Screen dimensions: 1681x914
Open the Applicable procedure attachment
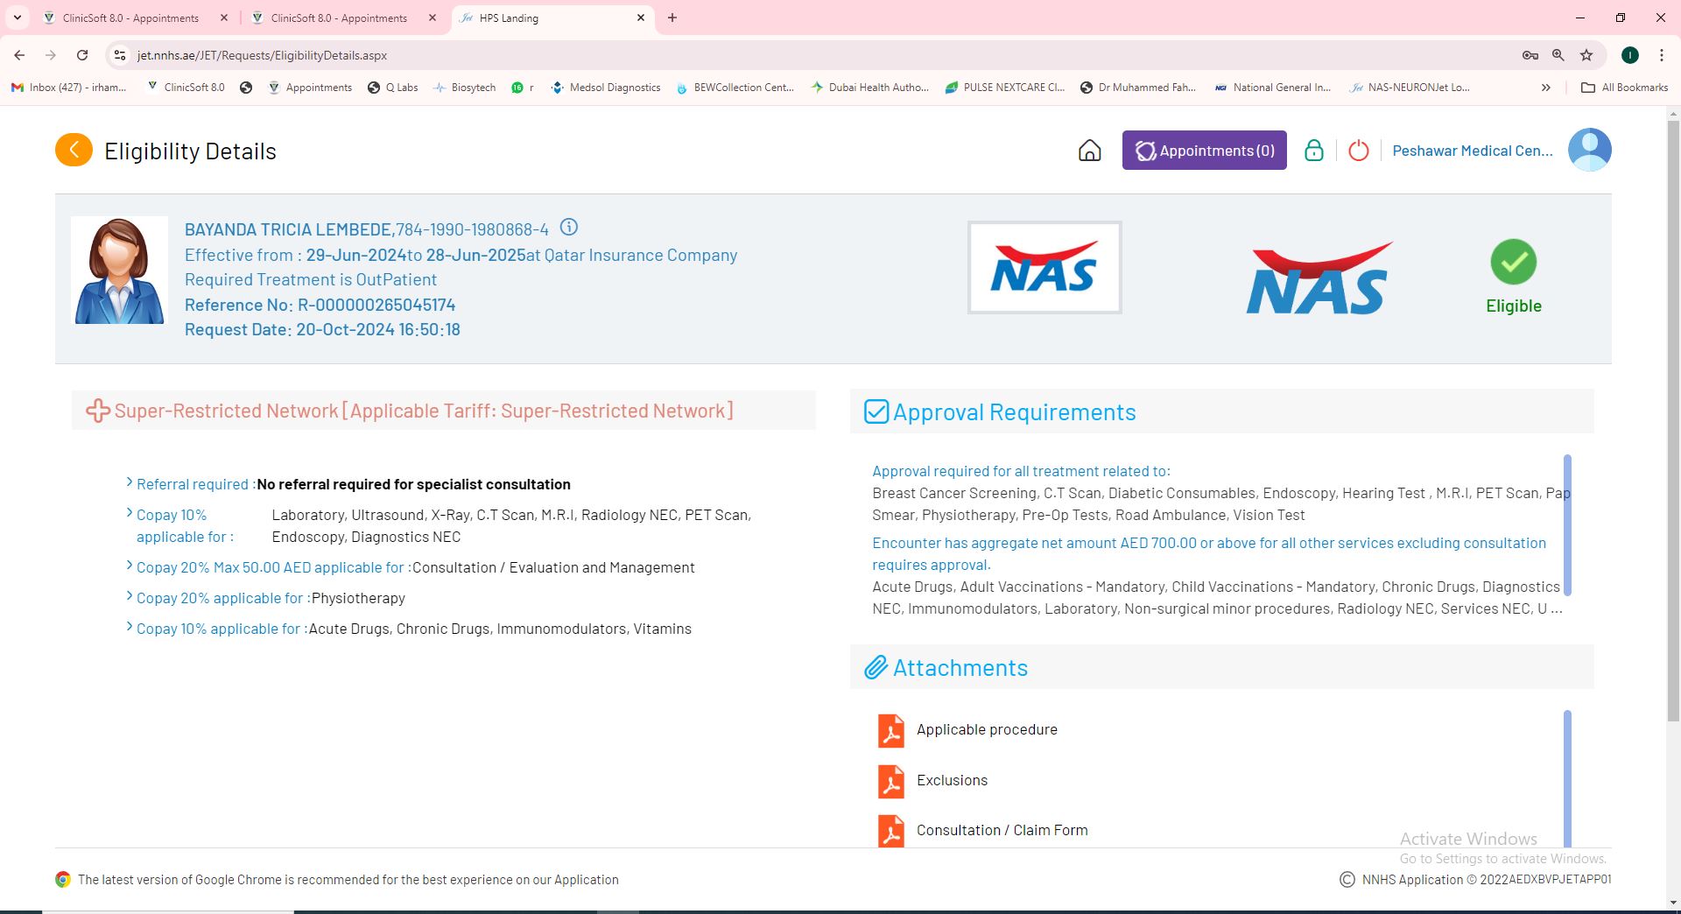(x=987, y=729)
